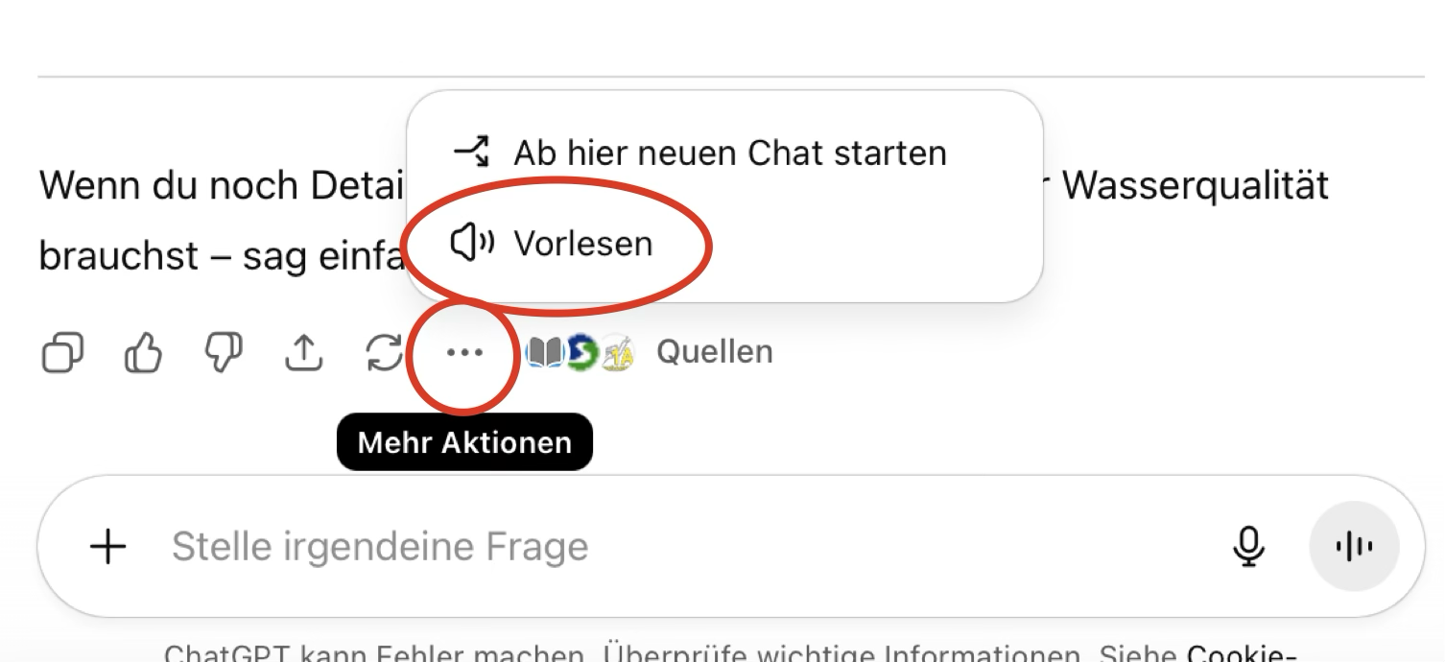
Task: Open the plus attachment menu in the prompt bar
Action: (108, 547)
